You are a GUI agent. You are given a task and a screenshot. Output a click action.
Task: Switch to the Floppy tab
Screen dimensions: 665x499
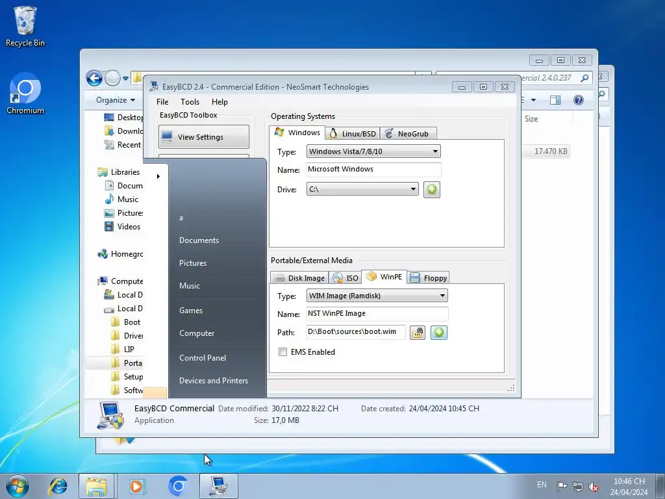point(429,278)
